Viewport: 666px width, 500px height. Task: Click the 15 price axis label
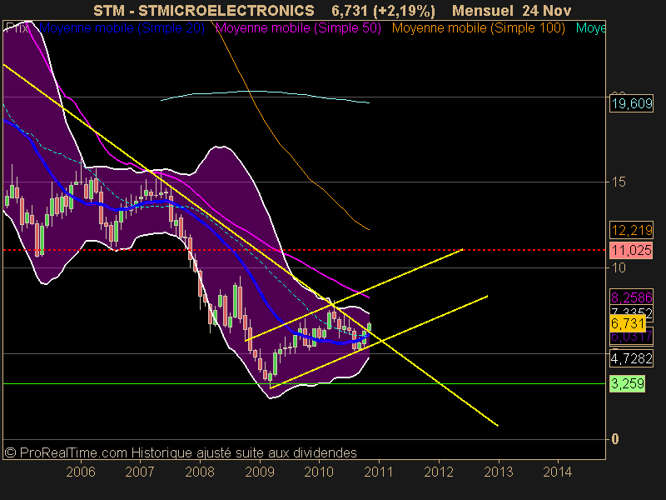(619, 182)
